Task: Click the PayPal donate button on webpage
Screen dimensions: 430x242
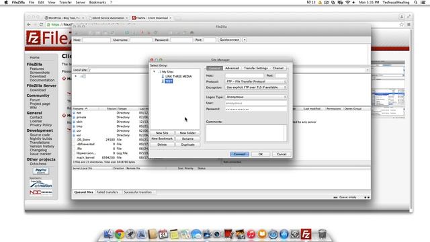Action: (41, 171)
